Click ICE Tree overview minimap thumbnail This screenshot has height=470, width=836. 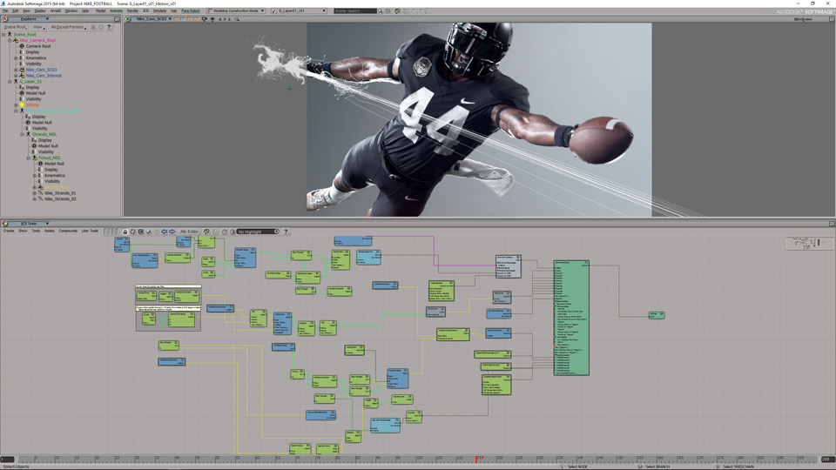click(808, 244)
